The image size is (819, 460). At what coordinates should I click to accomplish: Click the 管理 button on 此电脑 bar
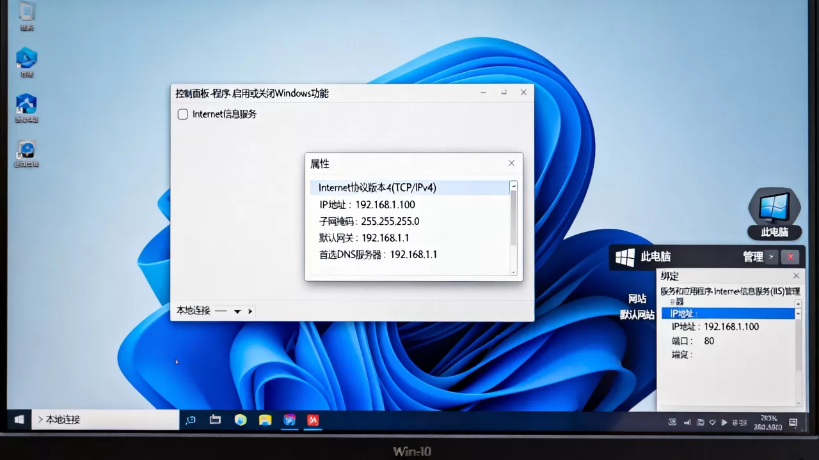pos(753,257)
